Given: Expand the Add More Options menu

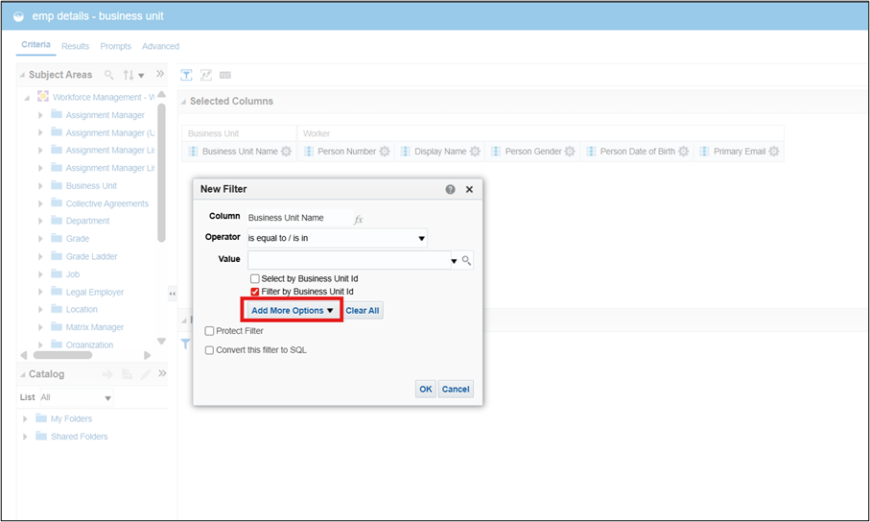Looking at the screenshot, I should point(293,311).
